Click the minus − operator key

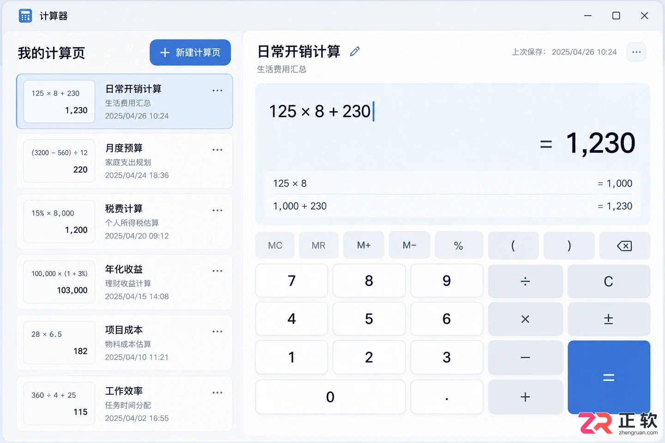click(525, 357)
